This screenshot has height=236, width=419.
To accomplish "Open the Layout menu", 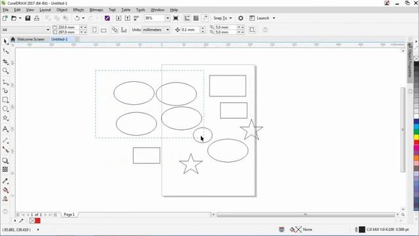I will click(x=45, y=10).
